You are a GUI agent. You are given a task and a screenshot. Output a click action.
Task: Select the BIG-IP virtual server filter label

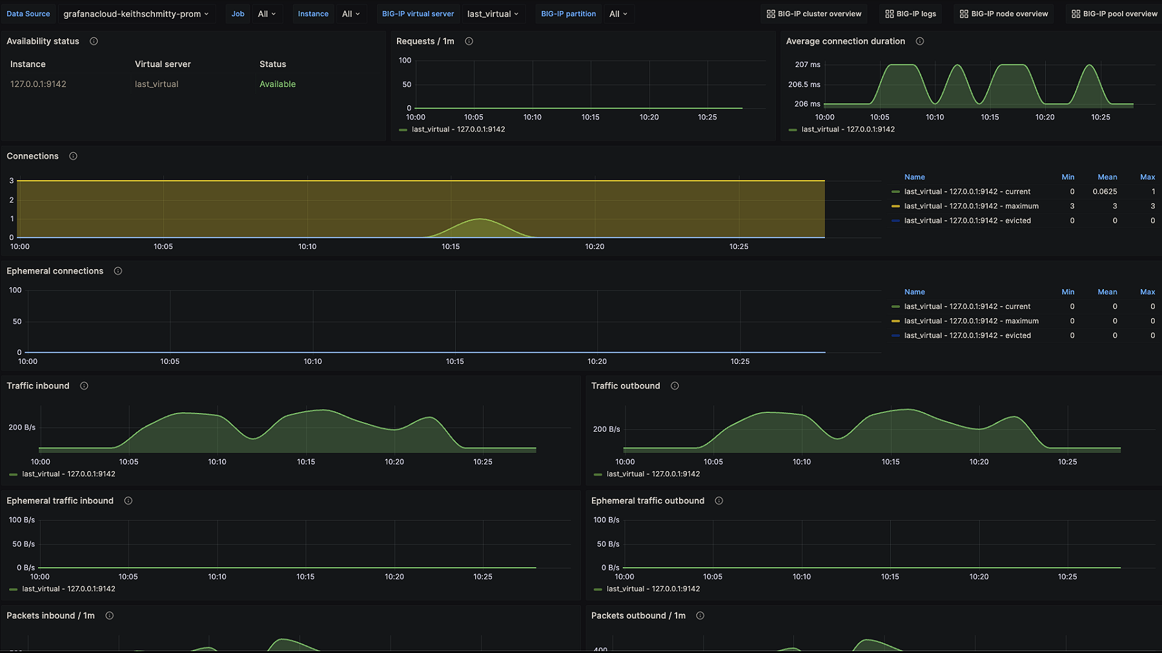418,14
